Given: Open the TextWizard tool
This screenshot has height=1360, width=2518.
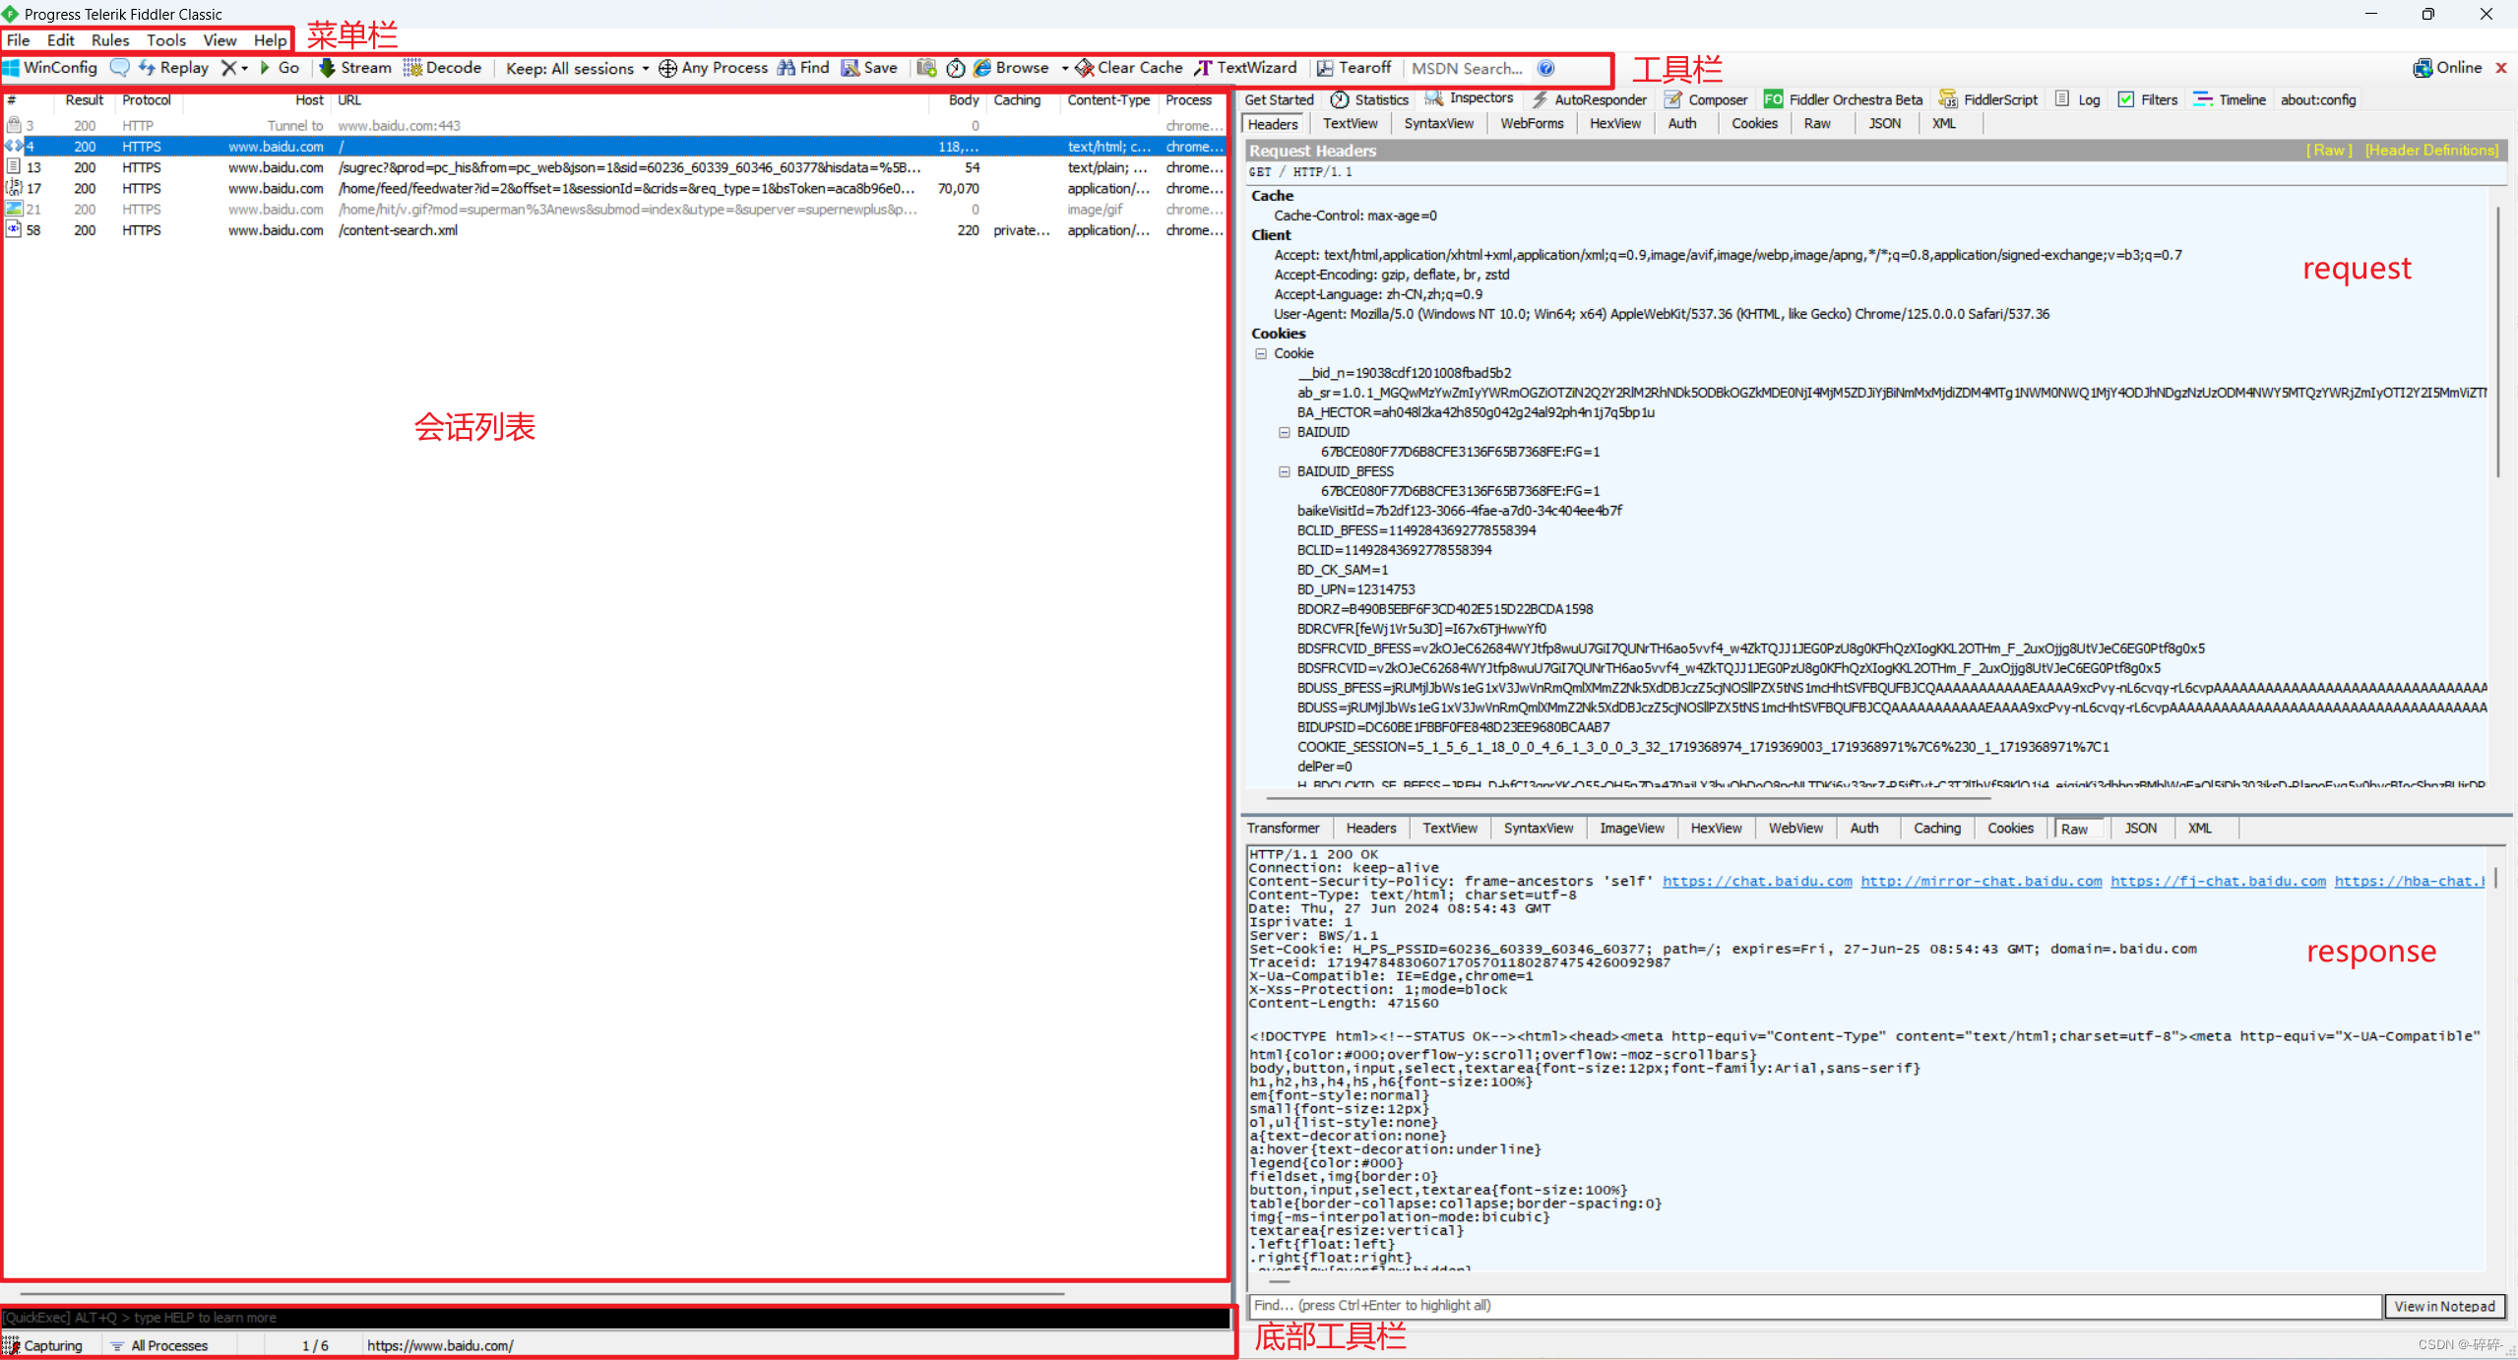Looking at the screenshot, I should tap(1246, 68).
